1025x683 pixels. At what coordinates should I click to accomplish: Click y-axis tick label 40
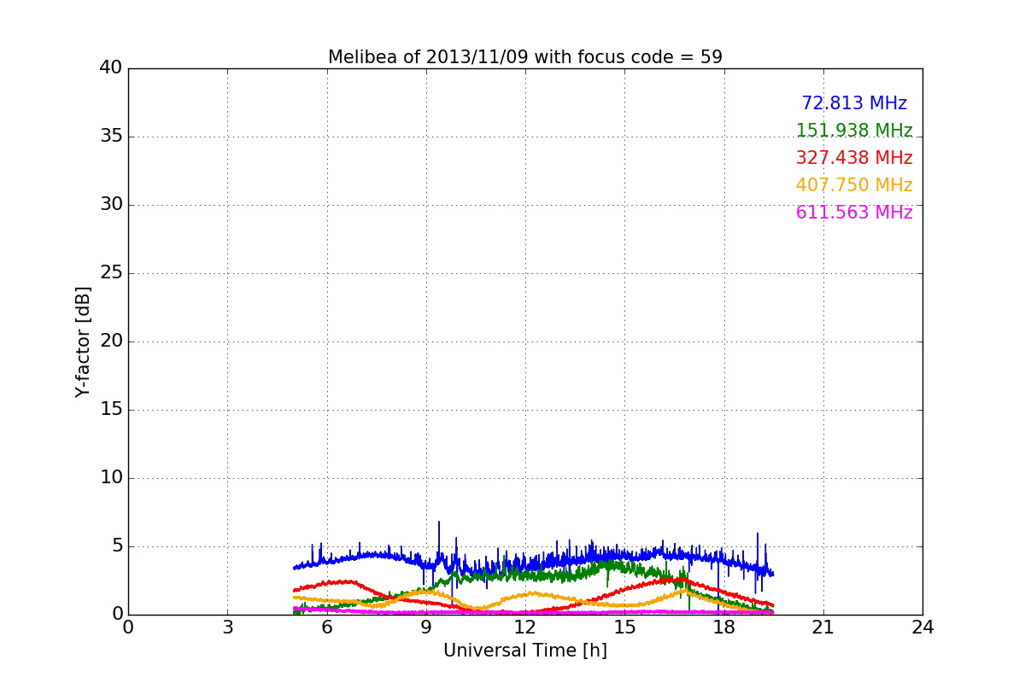(111, 68)
